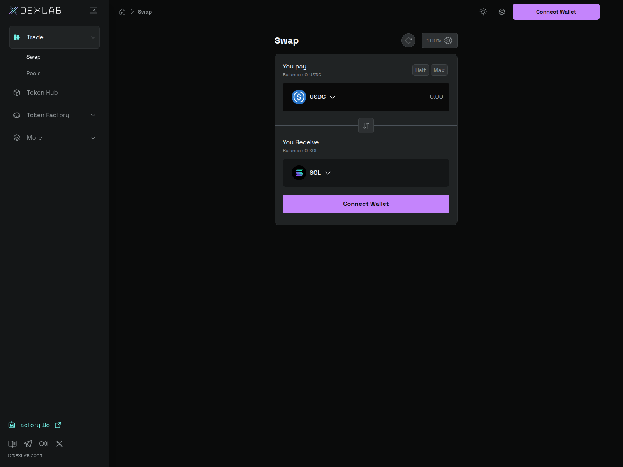Open More menu label
623x467 pixels.
pyautogui.click(x=34, y=138)
